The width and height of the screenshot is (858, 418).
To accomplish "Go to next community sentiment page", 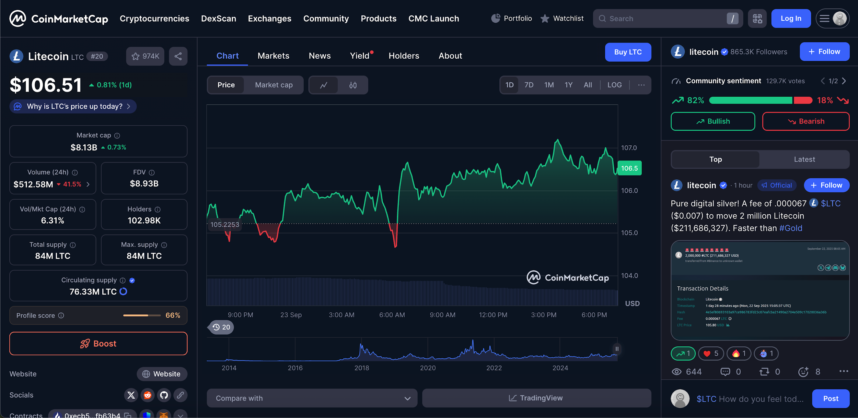I will (x=844, y=81).
